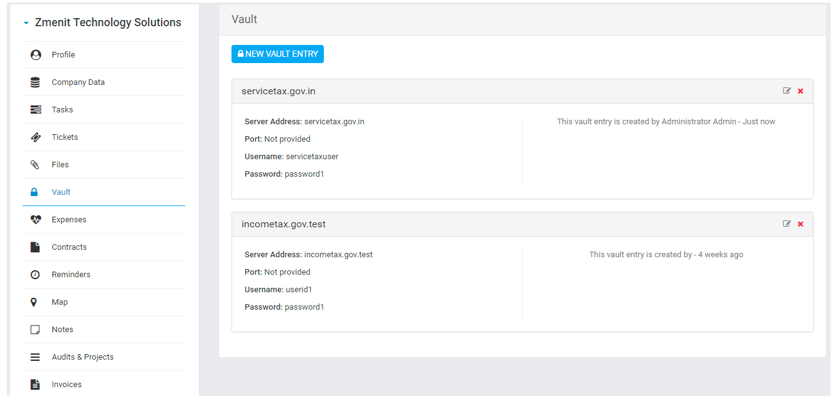The image size is (838, 399).
Task: Select the Vault menu item
Action: point(61,192)
